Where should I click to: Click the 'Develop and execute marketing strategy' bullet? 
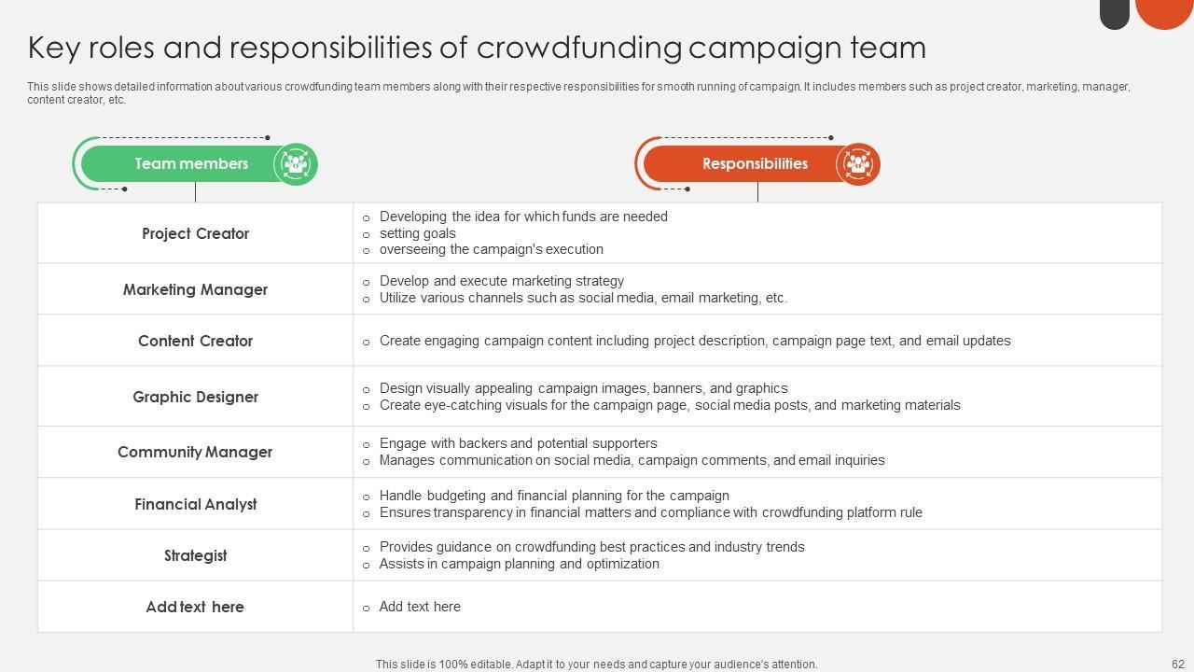502,281
